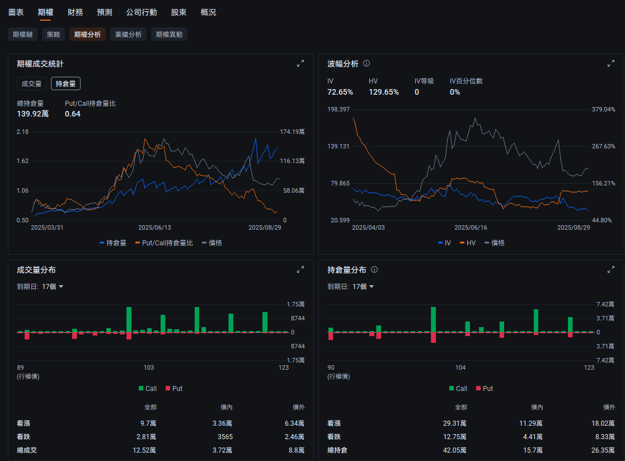This screenshot has width=625, height=461.
Task: Expand the 期權成交統計 panel to fullscreen
Action: point(300,64)
